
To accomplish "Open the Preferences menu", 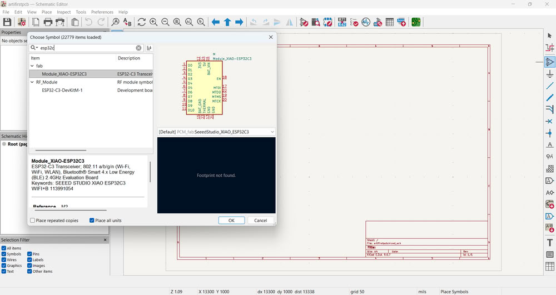I will (x=102, y=12).
